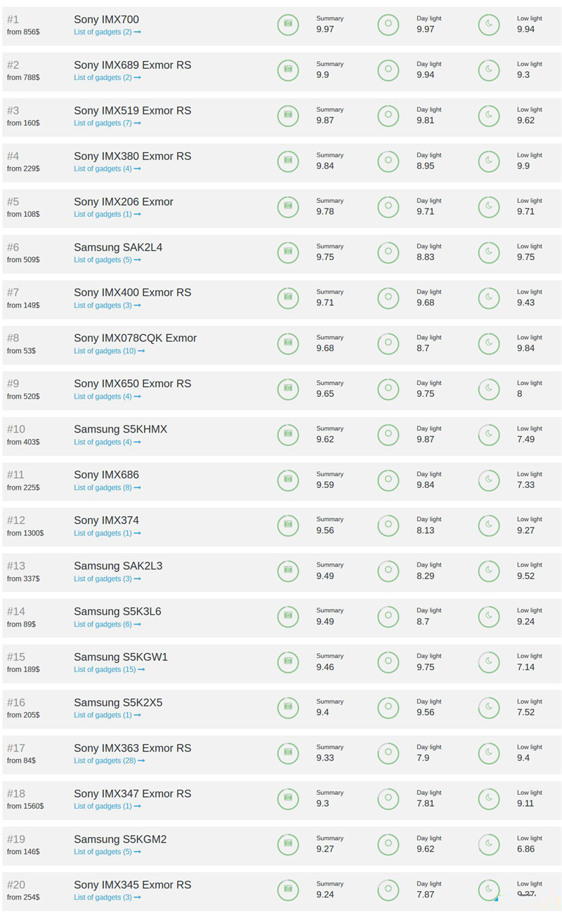This screenshot has width=562, height=915.
Task: Click the low light score of Sony IMX347
Action: point(525,803)
